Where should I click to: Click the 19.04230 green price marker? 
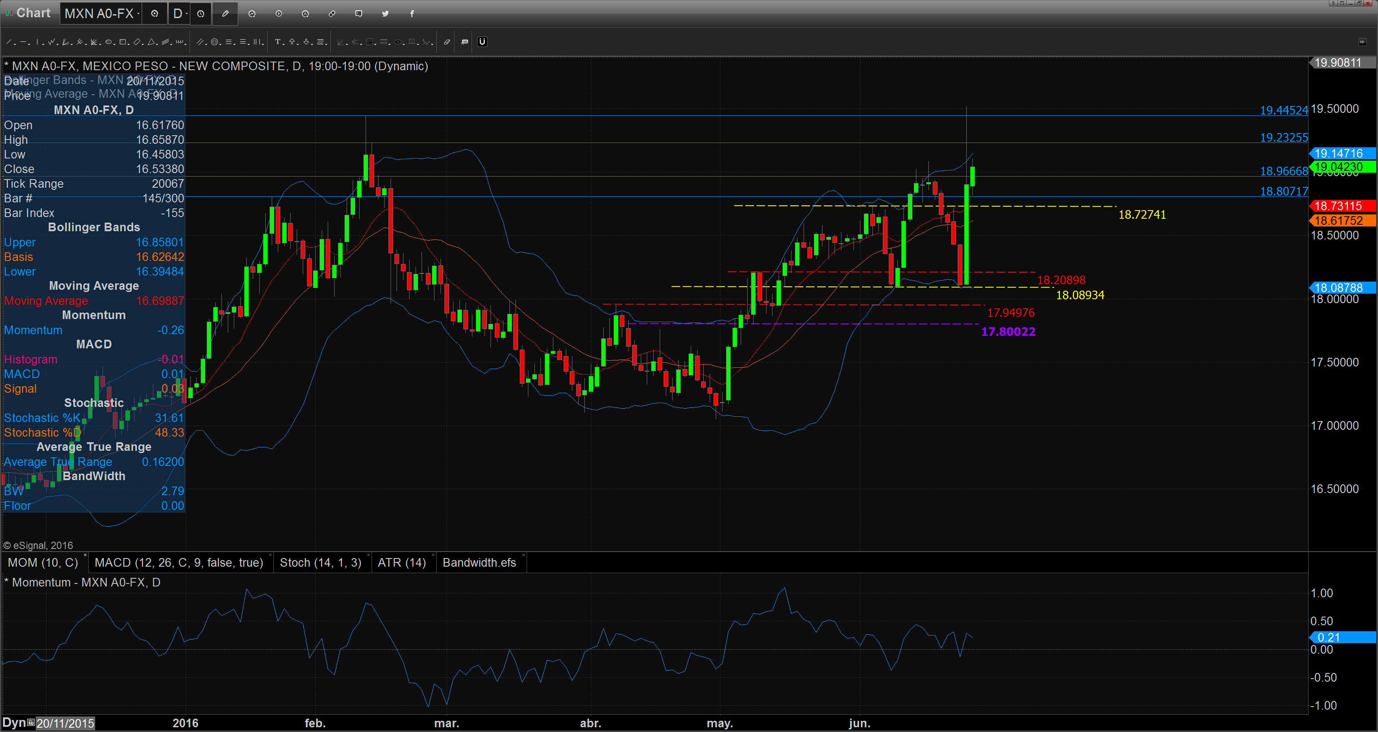1342,167
